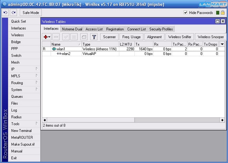Expand the MPLS submenu
228x163 pixels.
[37, 76]
